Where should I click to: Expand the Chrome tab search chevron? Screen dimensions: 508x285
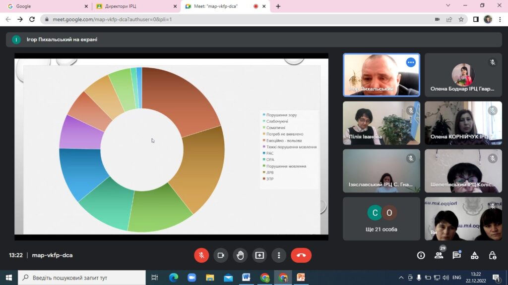tap(448, 5)
